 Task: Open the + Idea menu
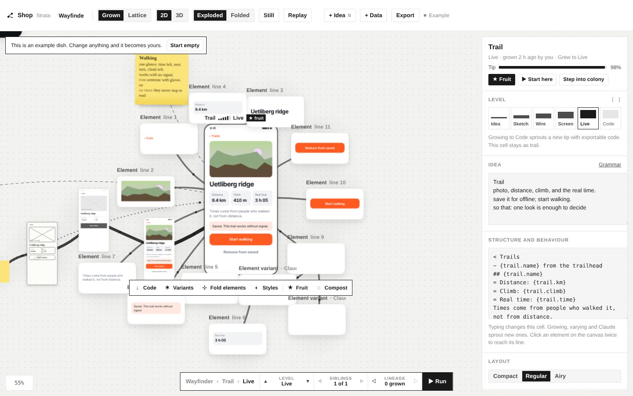(x=340, y=15)
